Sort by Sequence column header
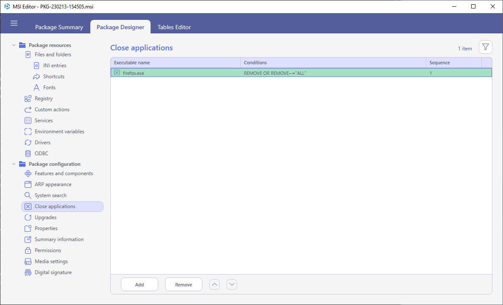 coord(454,63)
